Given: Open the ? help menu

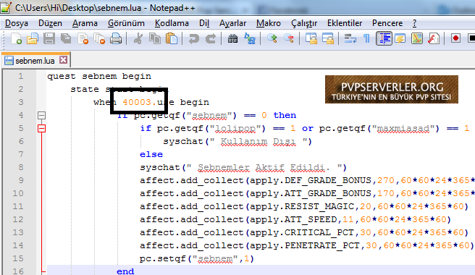Looking at the screenshot, I should pos(414,23).
